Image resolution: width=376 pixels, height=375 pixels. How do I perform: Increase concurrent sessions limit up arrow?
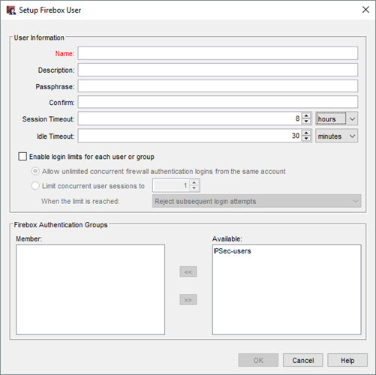click(x=194, y=182)
